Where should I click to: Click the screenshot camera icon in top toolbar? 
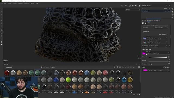[139, 6]
